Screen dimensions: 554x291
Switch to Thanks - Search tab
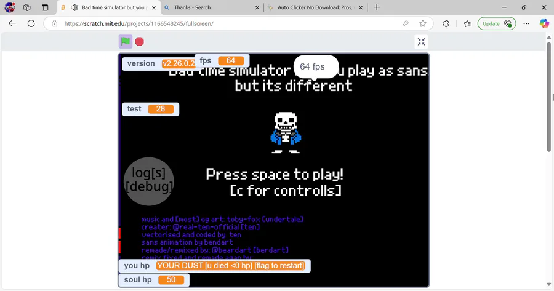pyautogui.click(x=211, y=7)
